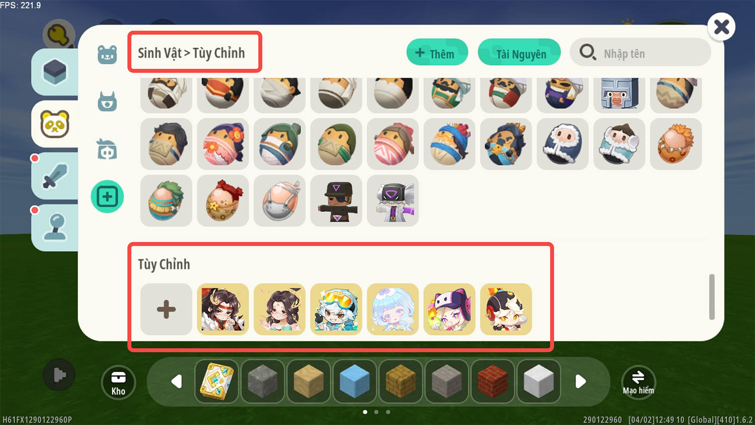
Task: Open the blocks category cube tab
Action: pos(55,72)
